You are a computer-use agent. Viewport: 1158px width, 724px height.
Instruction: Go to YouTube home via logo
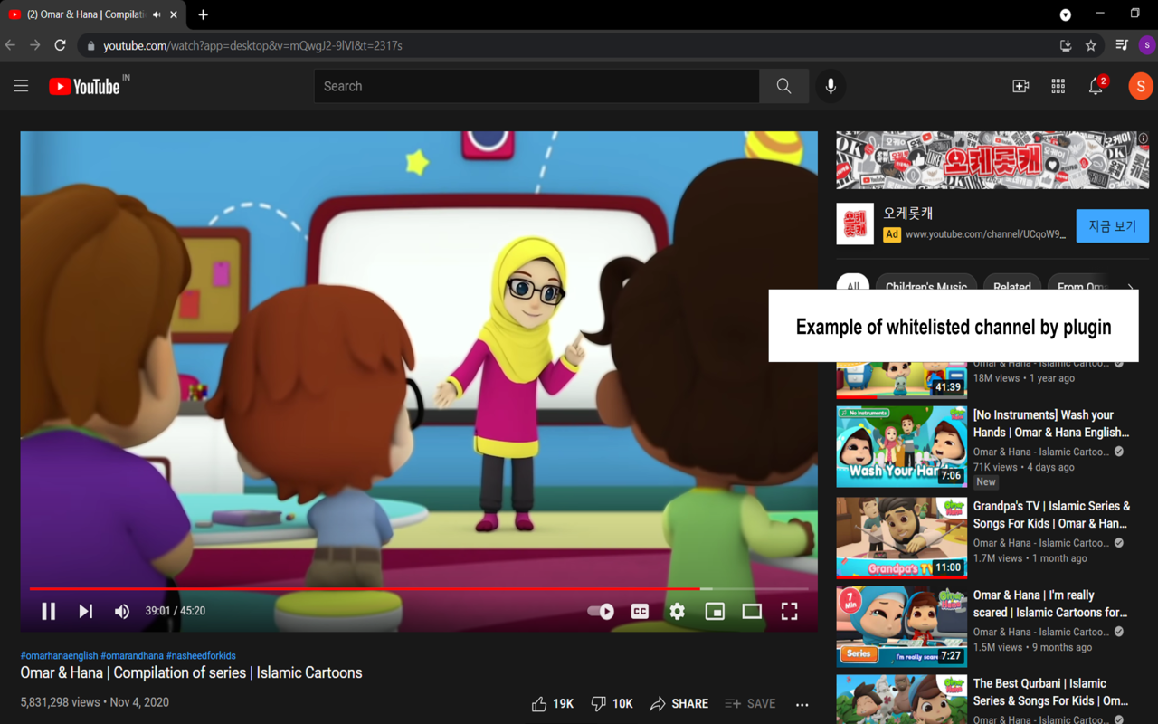(x=84, y=86)
